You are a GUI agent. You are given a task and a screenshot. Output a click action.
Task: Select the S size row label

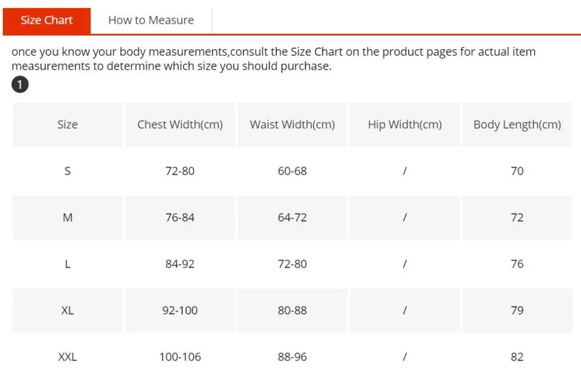[67, 171]
